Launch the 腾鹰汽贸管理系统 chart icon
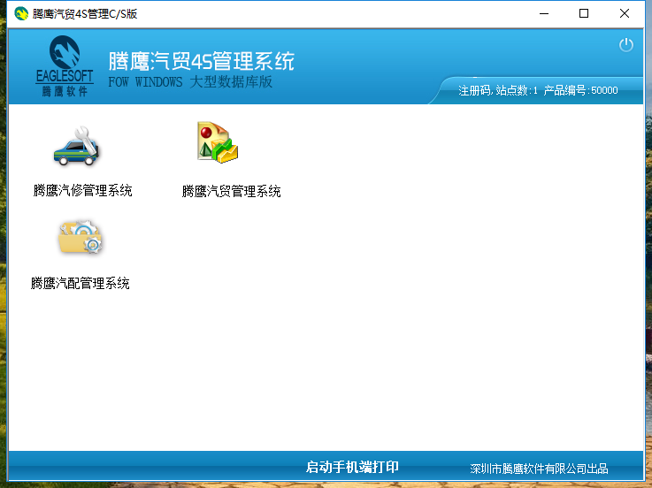The image size is (652, 488). pyautogui.click(x=218, y=141)
